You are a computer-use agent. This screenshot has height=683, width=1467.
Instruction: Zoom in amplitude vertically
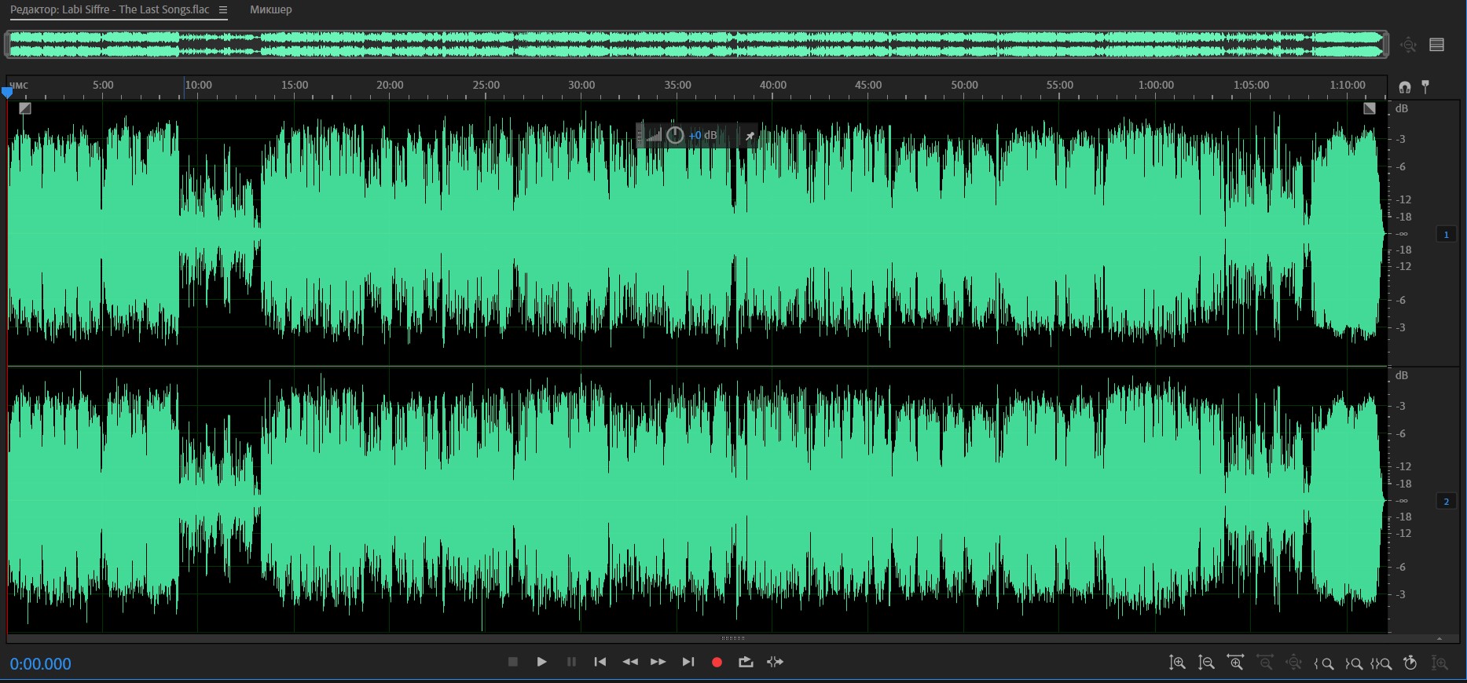click(x=1177, y=663)
